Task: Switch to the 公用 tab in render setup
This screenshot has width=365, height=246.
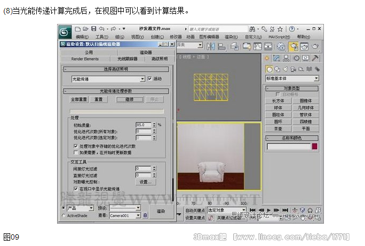Action: click(89, 53)
